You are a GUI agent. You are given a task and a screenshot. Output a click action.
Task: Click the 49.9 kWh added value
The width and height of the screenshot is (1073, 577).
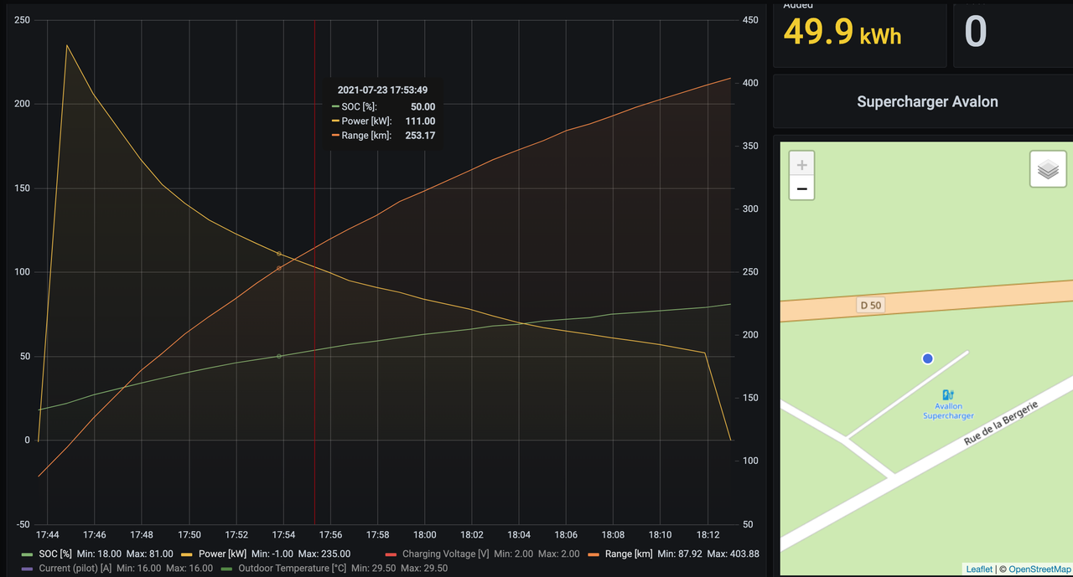842,32
